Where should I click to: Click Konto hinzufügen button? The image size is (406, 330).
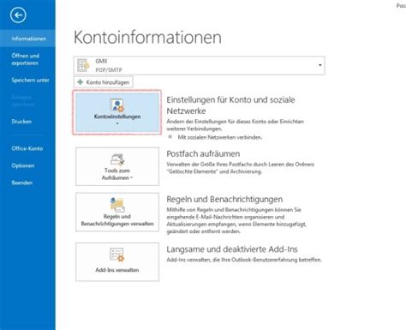(104, 82)
